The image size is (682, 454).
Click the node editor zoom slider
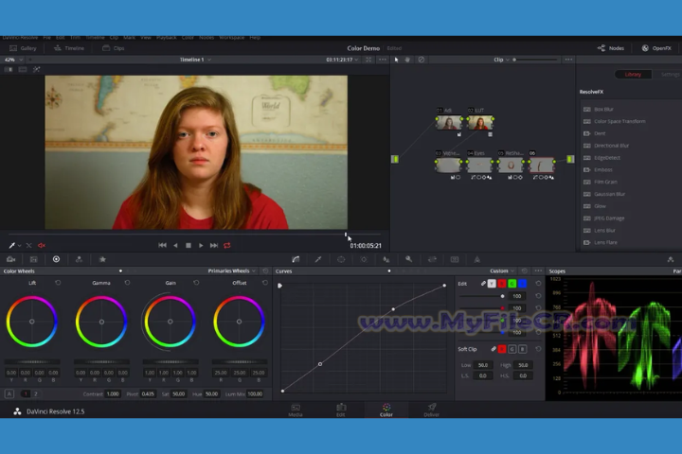tap(535, 60)
